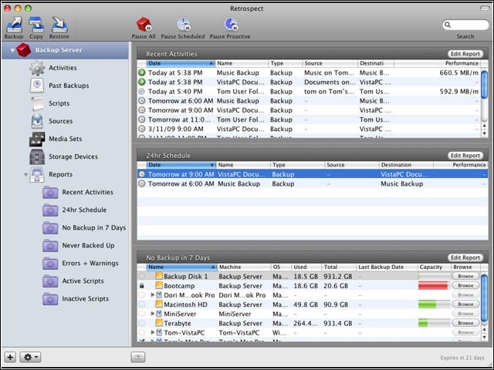Click the Recent Activities folder icon in sidebar

click(50, 192)
